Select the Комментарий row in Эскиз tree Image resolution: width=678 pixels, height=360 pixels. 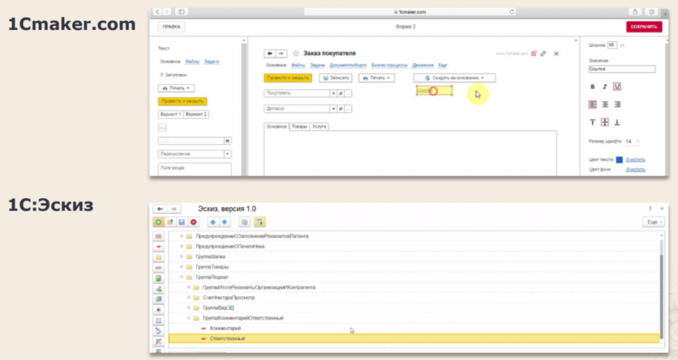point(414,328)
